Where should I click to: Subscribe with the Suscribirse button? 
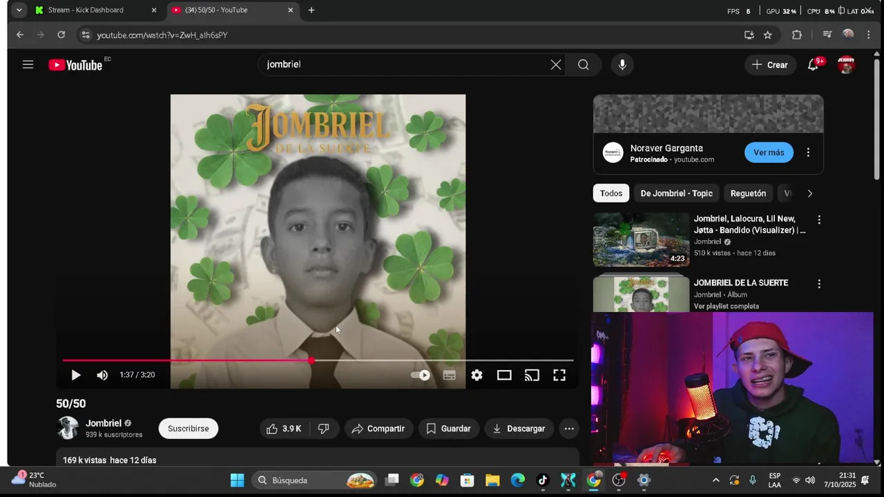click(189, 429)
